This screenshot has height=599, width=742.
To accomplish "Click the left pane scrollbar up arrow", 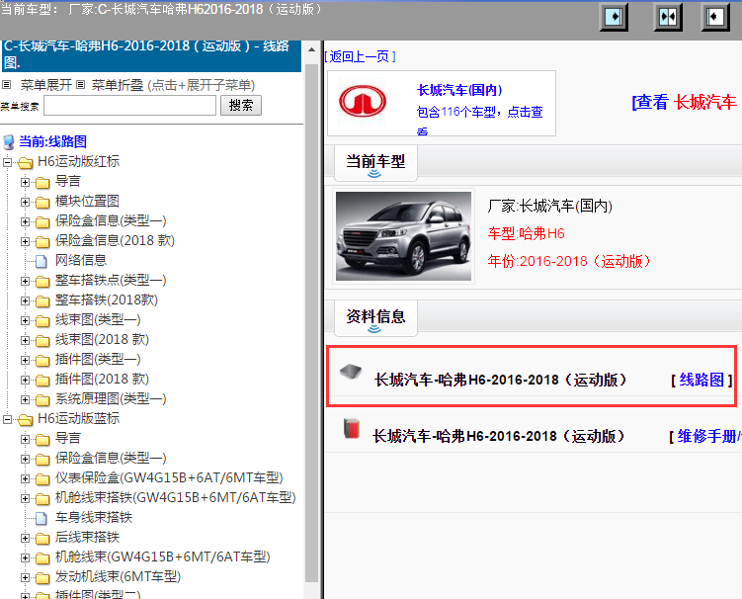I will pyautogui.click(x=311, y=49).
